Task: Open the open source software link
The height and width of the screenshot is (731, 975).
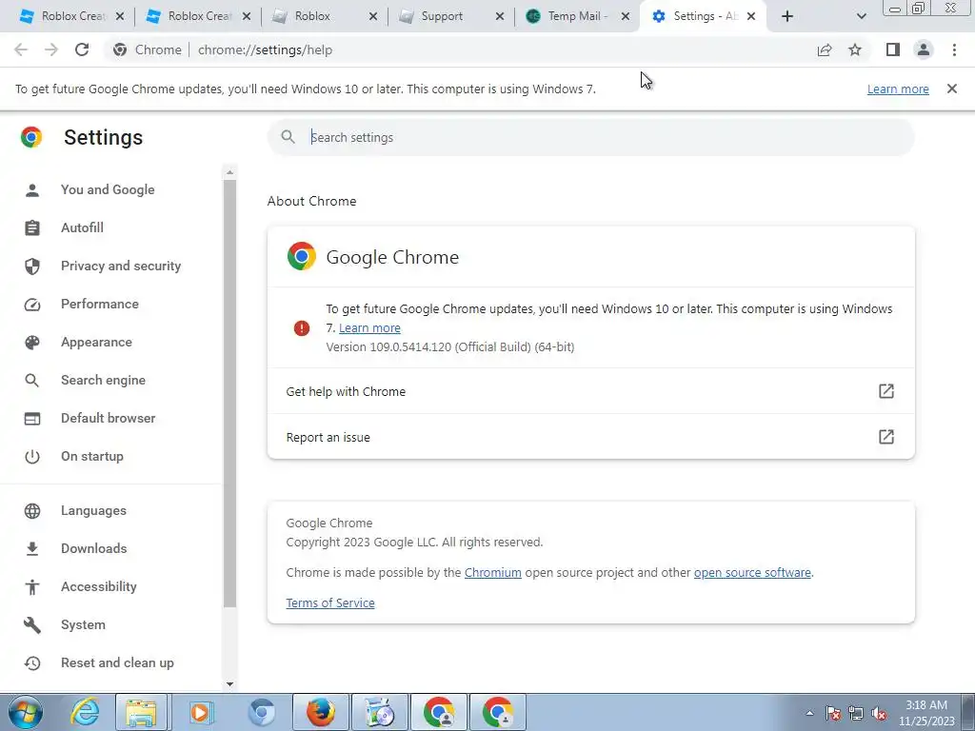Action: point(752,572)
